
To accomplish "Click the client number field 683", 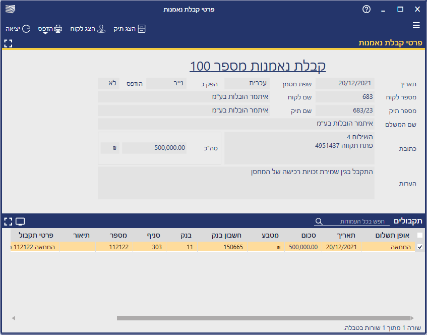I will coord(345,97).
